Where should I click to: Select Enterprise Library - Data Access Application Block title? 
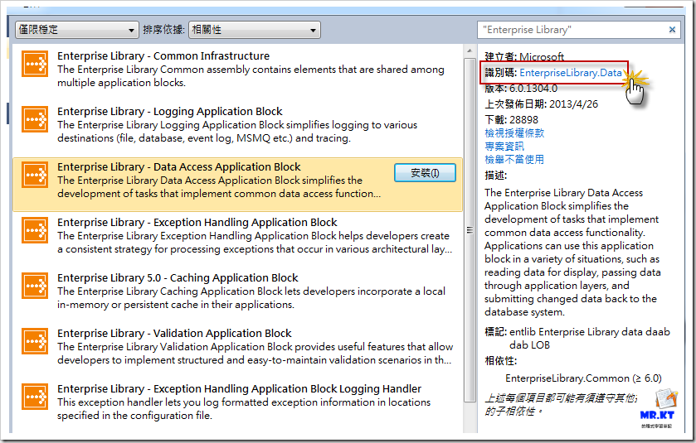179,166
